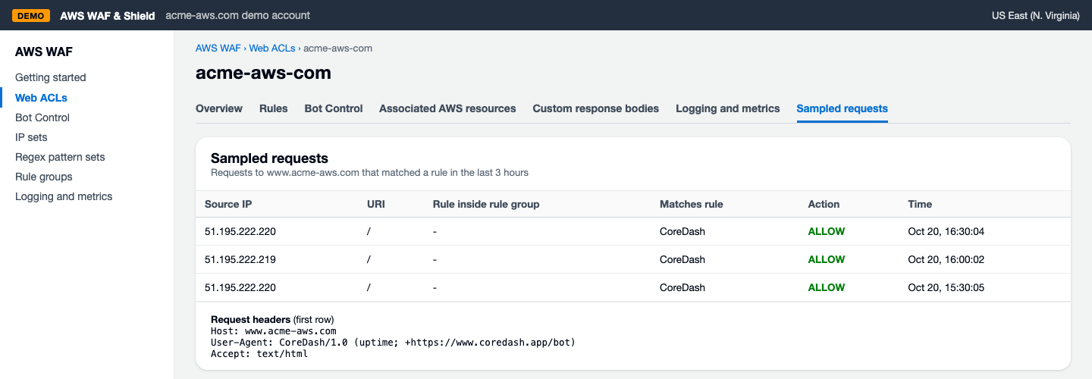Open the Custom response bodies tab
The height and width of the screenshot is (379, 1092).
coord(596,108)
